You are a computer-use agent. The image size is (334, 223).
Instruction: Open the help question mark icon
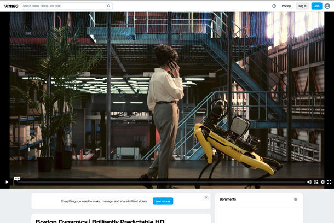click(x=274, y=6)
